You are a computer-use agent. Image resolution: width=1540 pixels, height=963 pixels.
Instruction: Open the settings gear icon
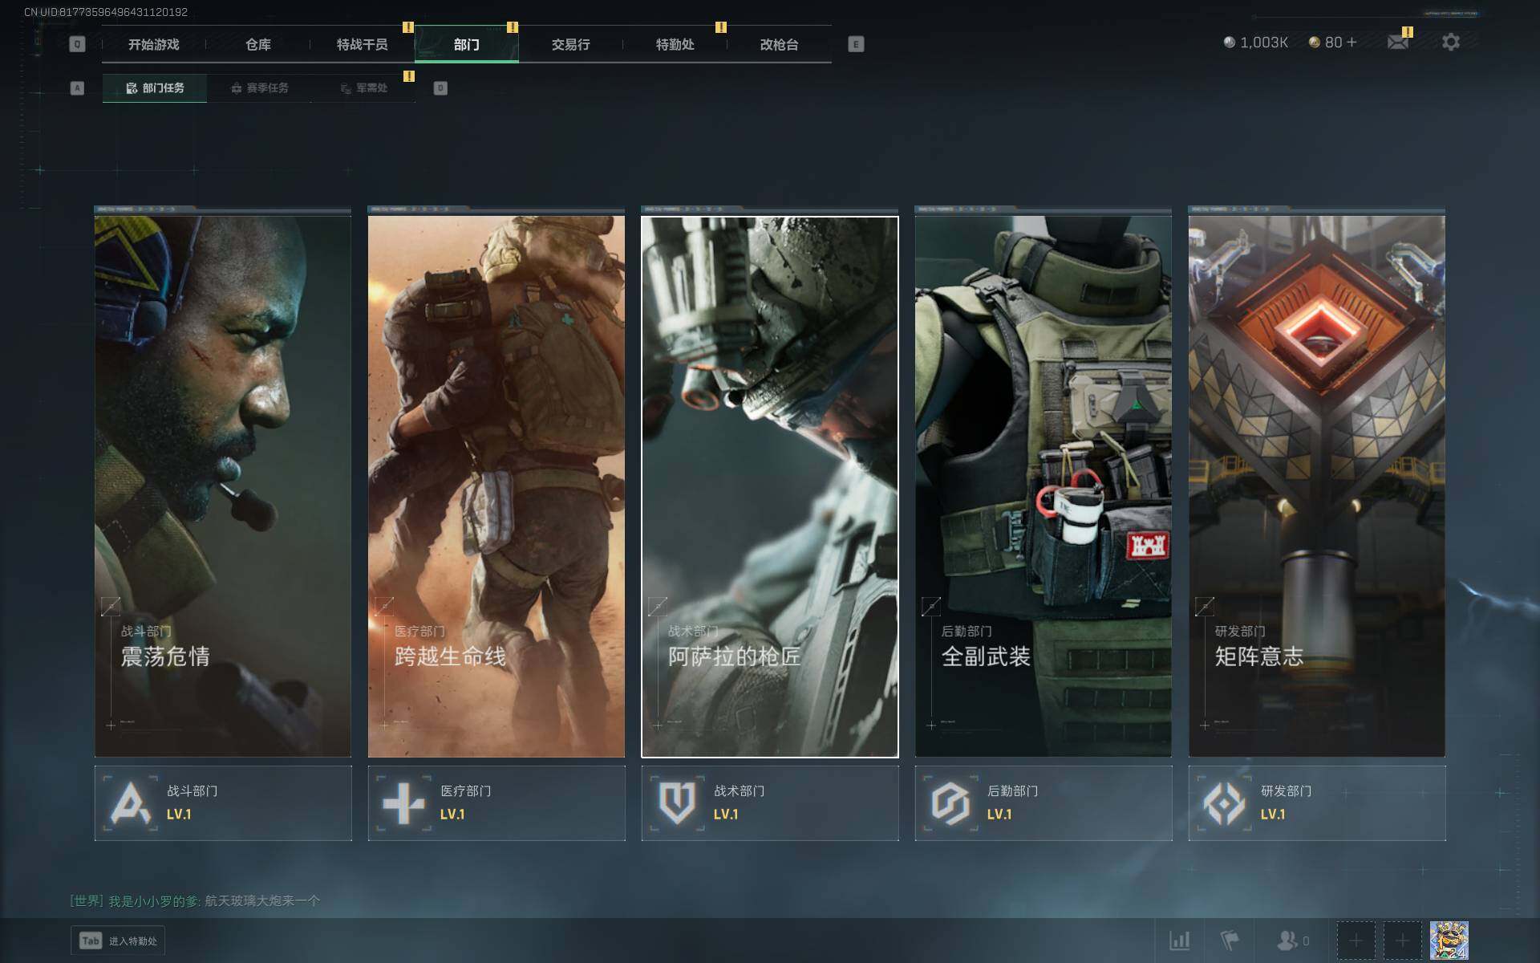pyautogui.click(x=1450, y=43)
